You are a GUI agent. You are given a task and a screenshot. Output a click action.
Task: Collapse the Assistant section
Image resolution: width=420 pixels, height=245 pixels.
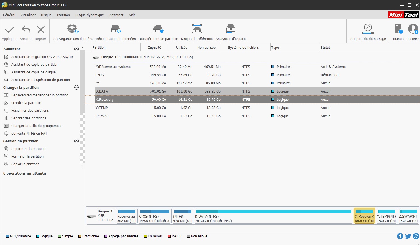coord(76,49)
